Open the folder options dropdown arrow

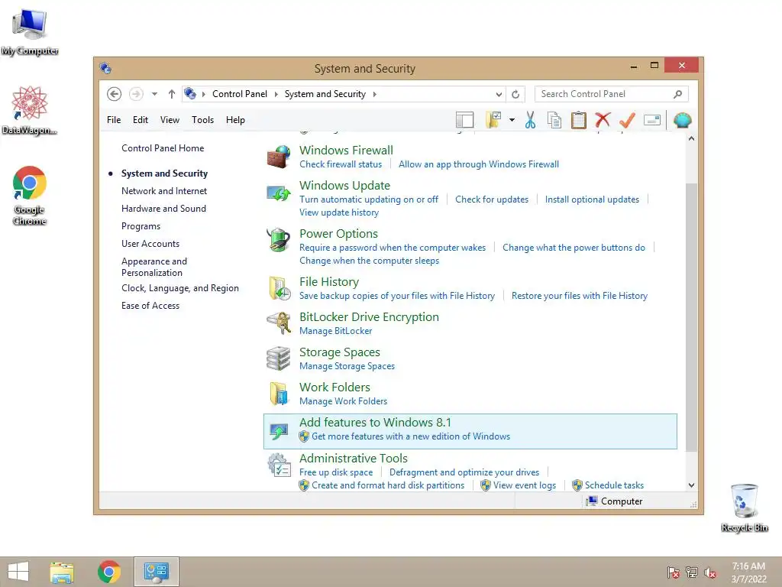[x=512, y=120]
